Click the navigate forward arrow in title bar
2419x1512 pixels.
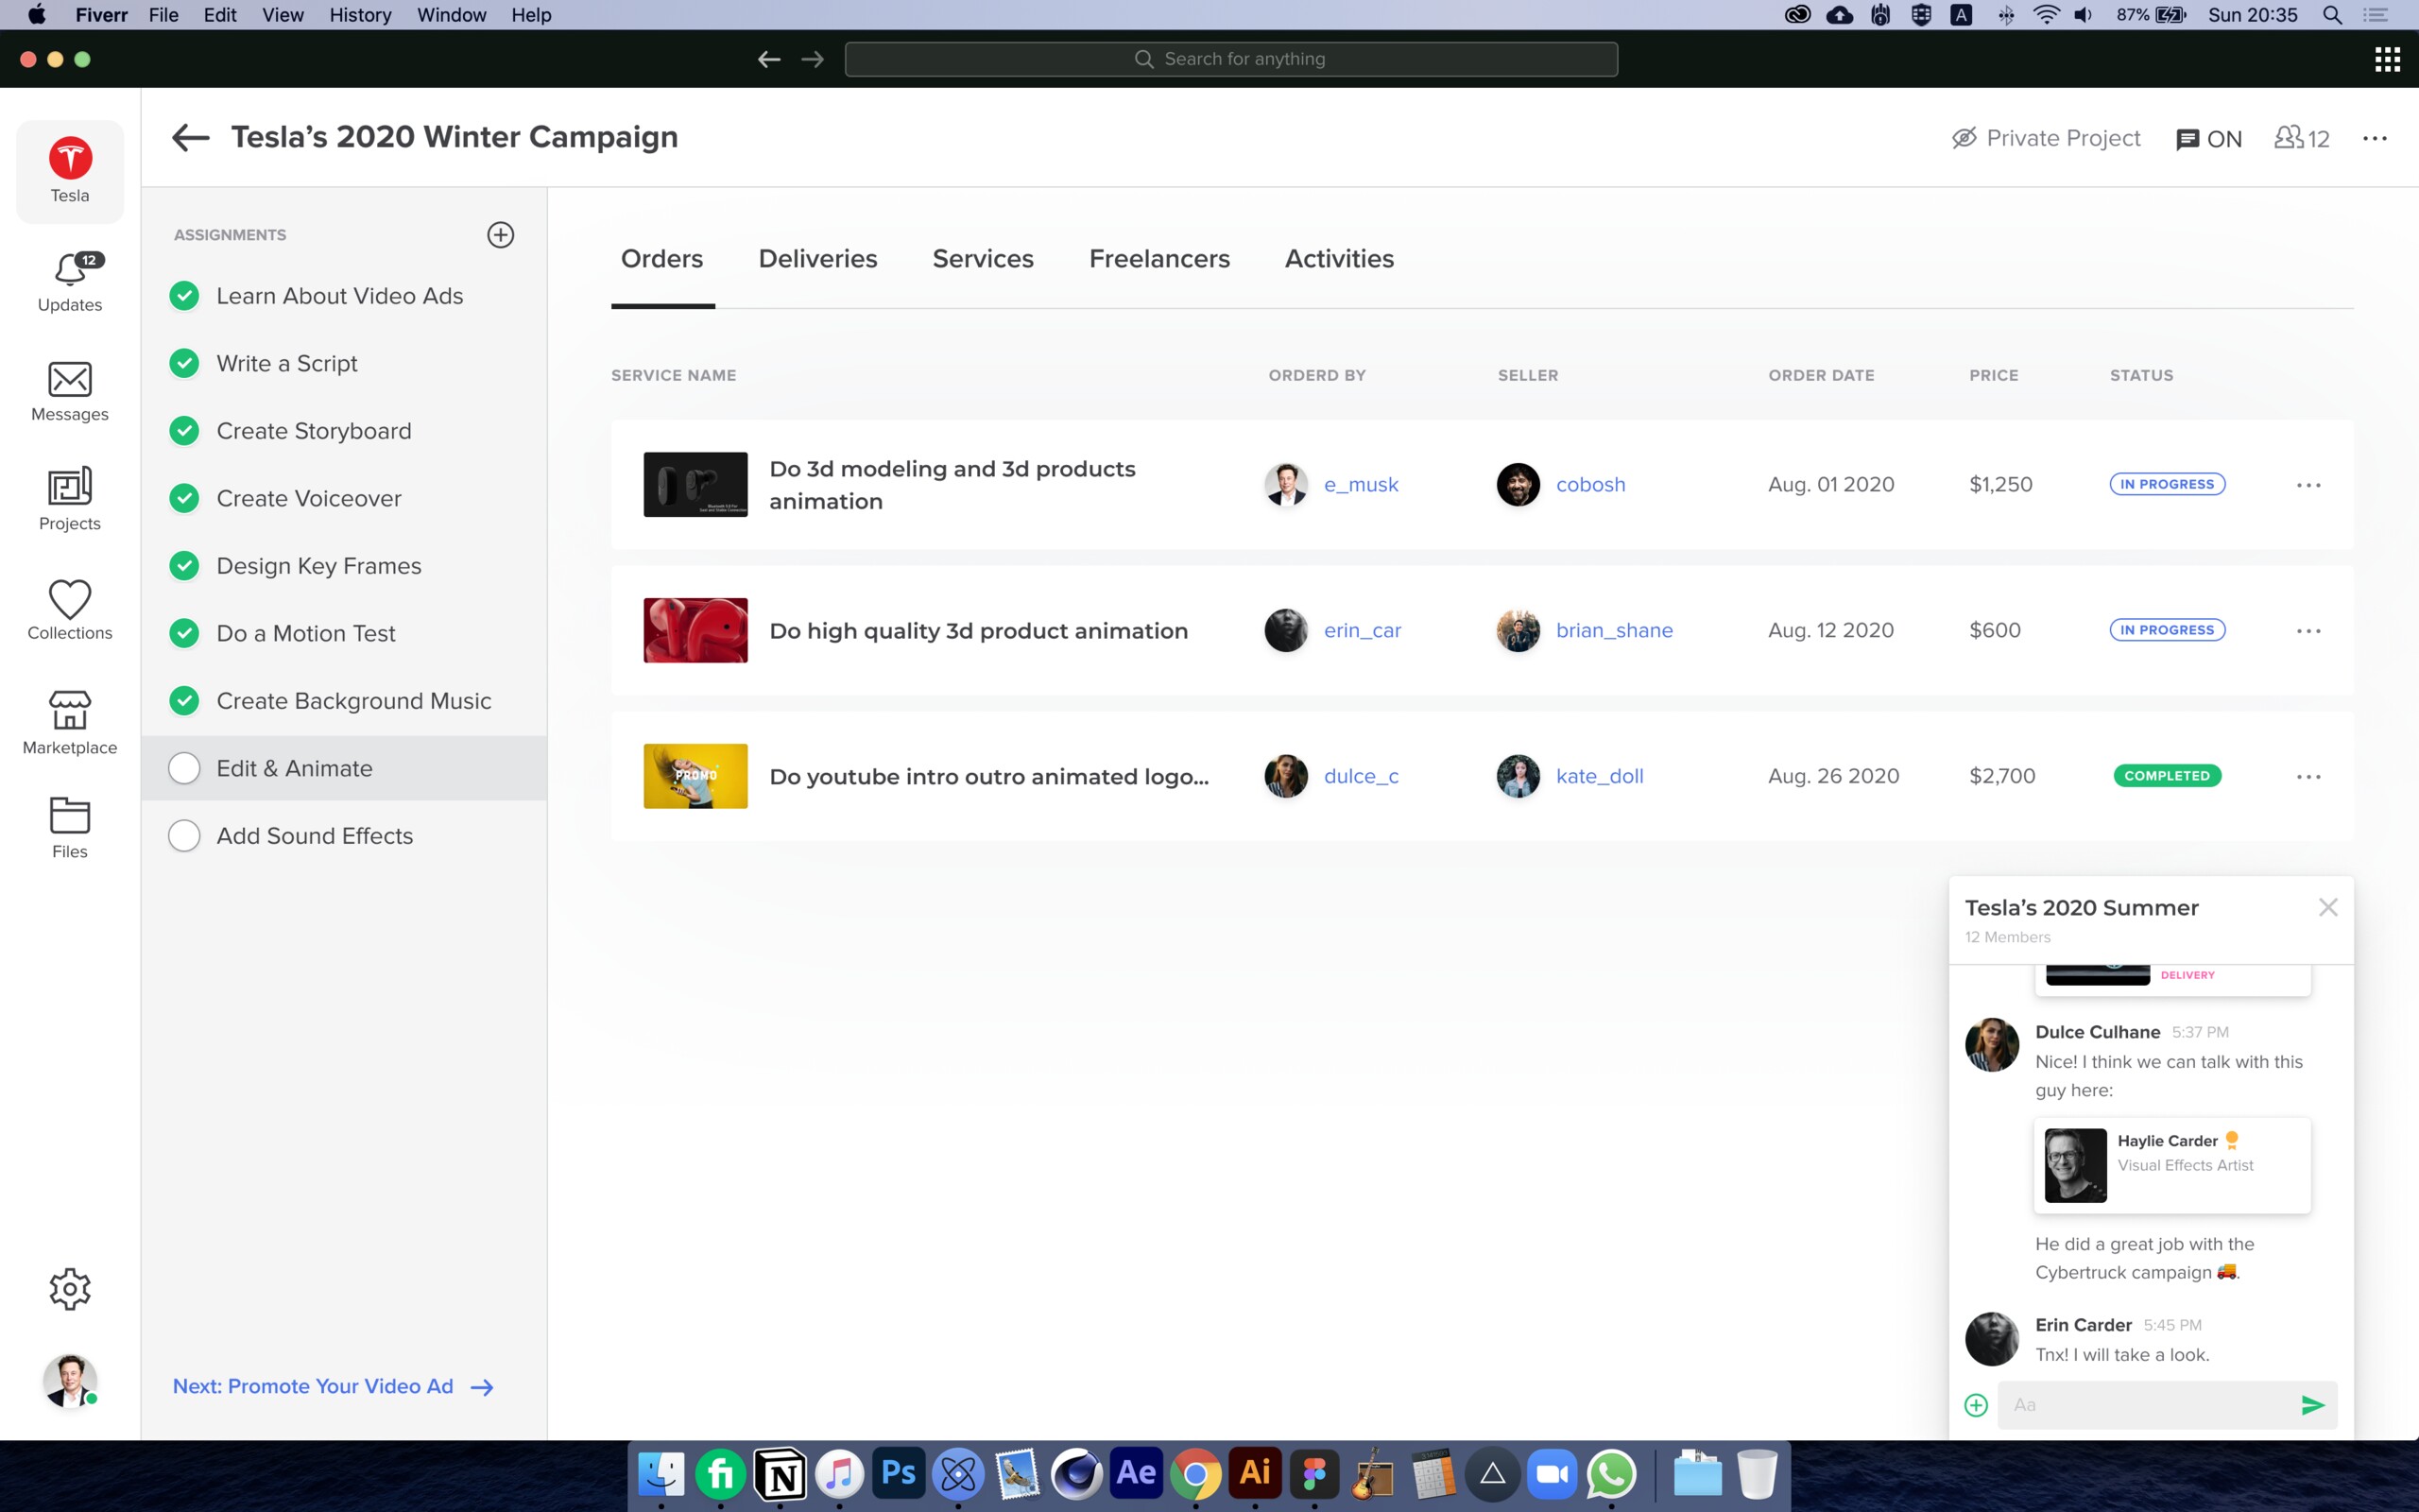(x=813, y=59)
